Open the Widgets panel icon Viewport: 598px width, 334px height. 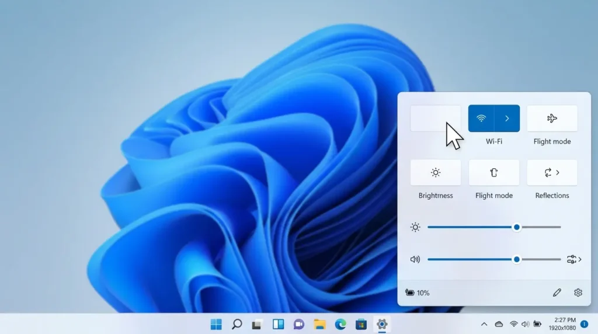pyautogui.click(x=279, y=325)
